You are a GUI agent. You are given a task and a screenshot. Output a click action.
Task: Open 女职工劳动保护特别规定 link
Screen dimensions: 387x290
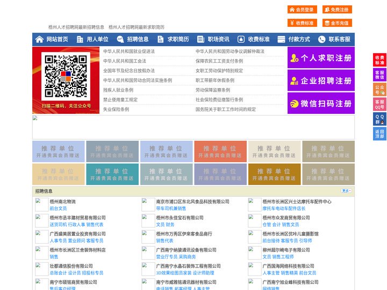pyautogui.click(x=219, y=71)
